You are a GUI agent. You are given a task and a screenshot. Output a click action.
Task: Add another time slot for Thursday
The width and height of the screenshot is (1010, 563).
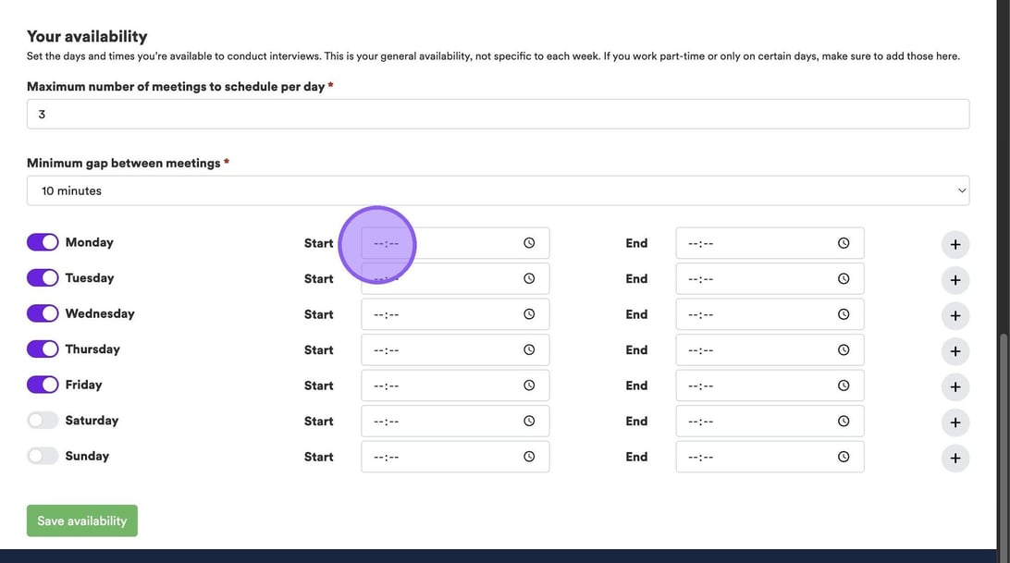point(955,351)
